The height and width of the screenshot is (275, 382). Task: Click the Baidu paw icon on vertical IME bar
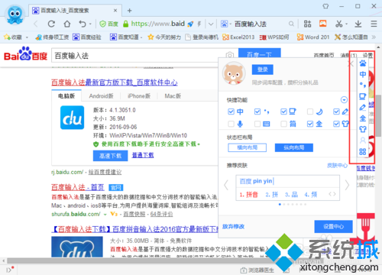(x=363, y=63)
